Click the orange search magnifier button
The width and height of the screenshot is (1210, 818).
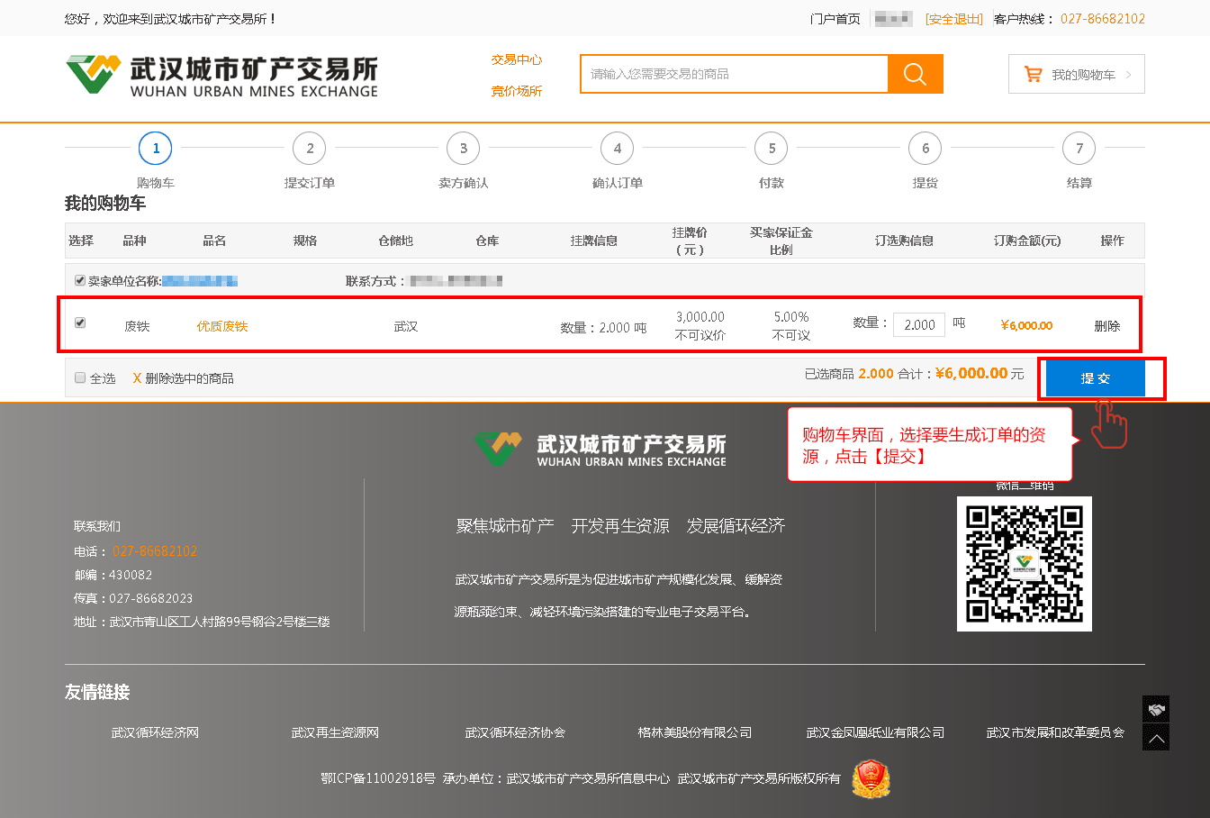click(x=915, y=74)
